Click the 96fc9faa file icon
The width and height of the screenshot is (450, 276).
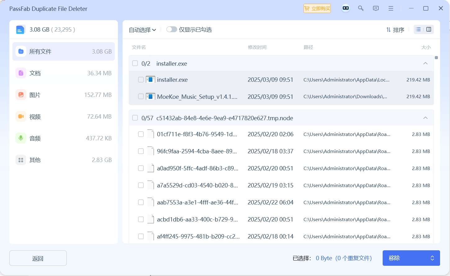pyautogui.click(x=151, y=151)
